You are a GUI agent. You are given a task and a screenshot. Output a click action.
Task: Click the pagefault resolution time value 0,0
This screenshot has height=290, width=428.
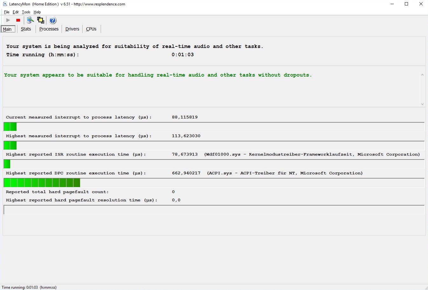click(x=176, y=200)
